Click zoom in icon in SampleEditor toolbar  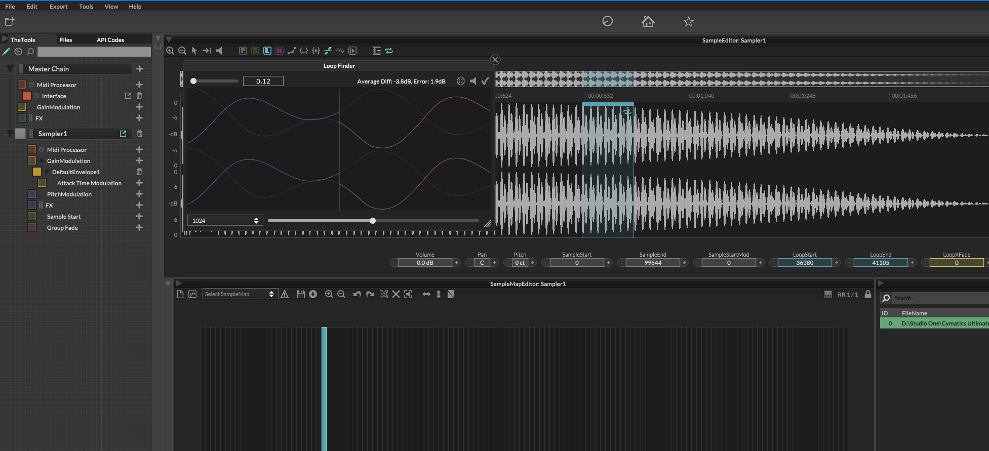(x=170, y=51)
